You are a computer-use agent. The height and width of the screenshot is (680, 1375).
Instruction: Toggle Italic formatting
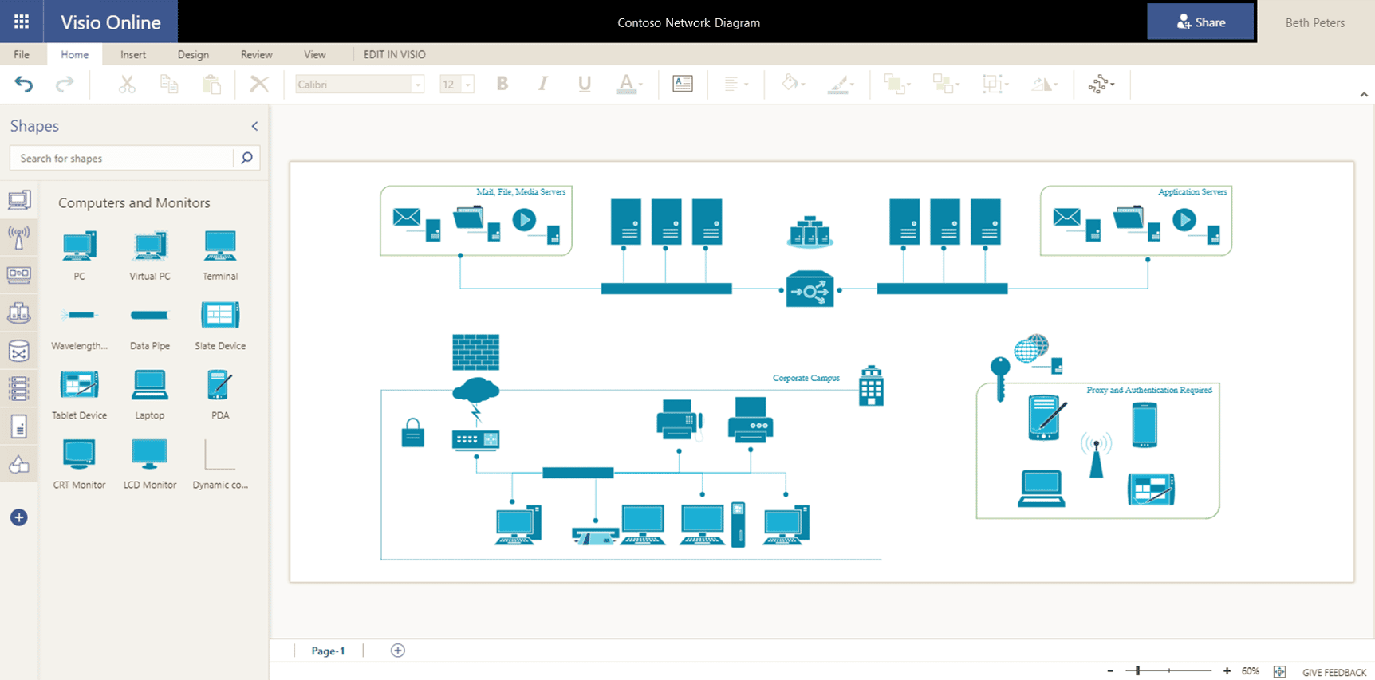tap(543, 84)
